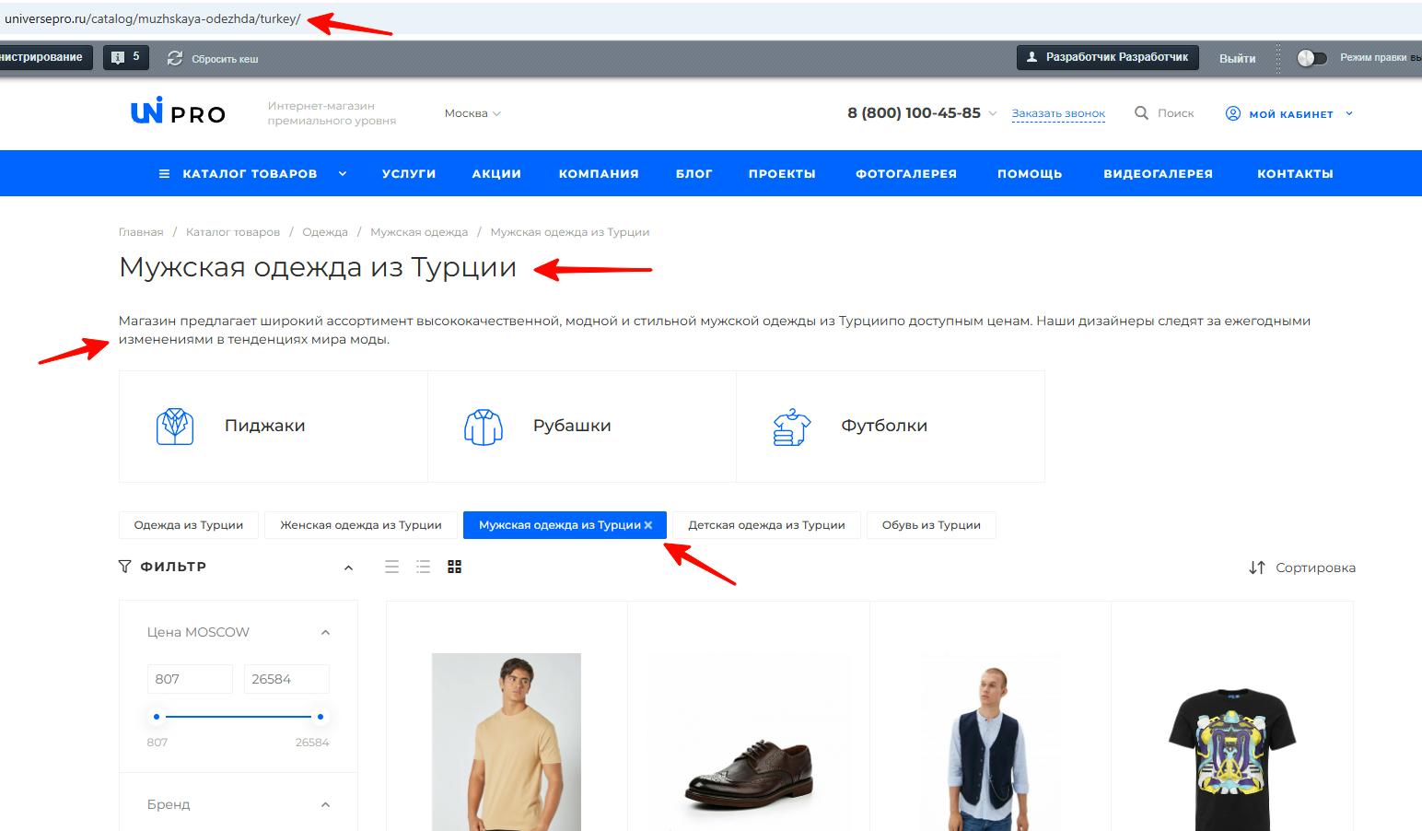Select the Пиджаки jacket category icon
The width and height of the screenshot is (1422, 831).
(174, 426)
